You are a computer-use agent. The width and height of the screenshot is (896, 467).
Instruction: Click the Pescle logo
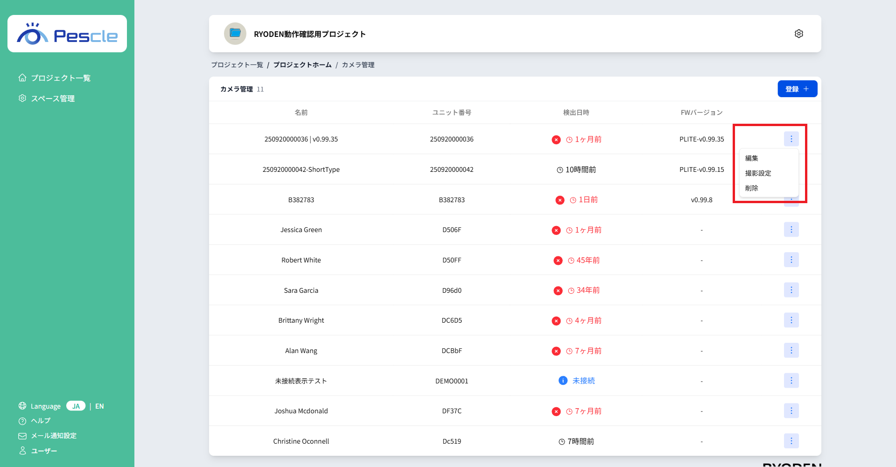tap(67, 34)
